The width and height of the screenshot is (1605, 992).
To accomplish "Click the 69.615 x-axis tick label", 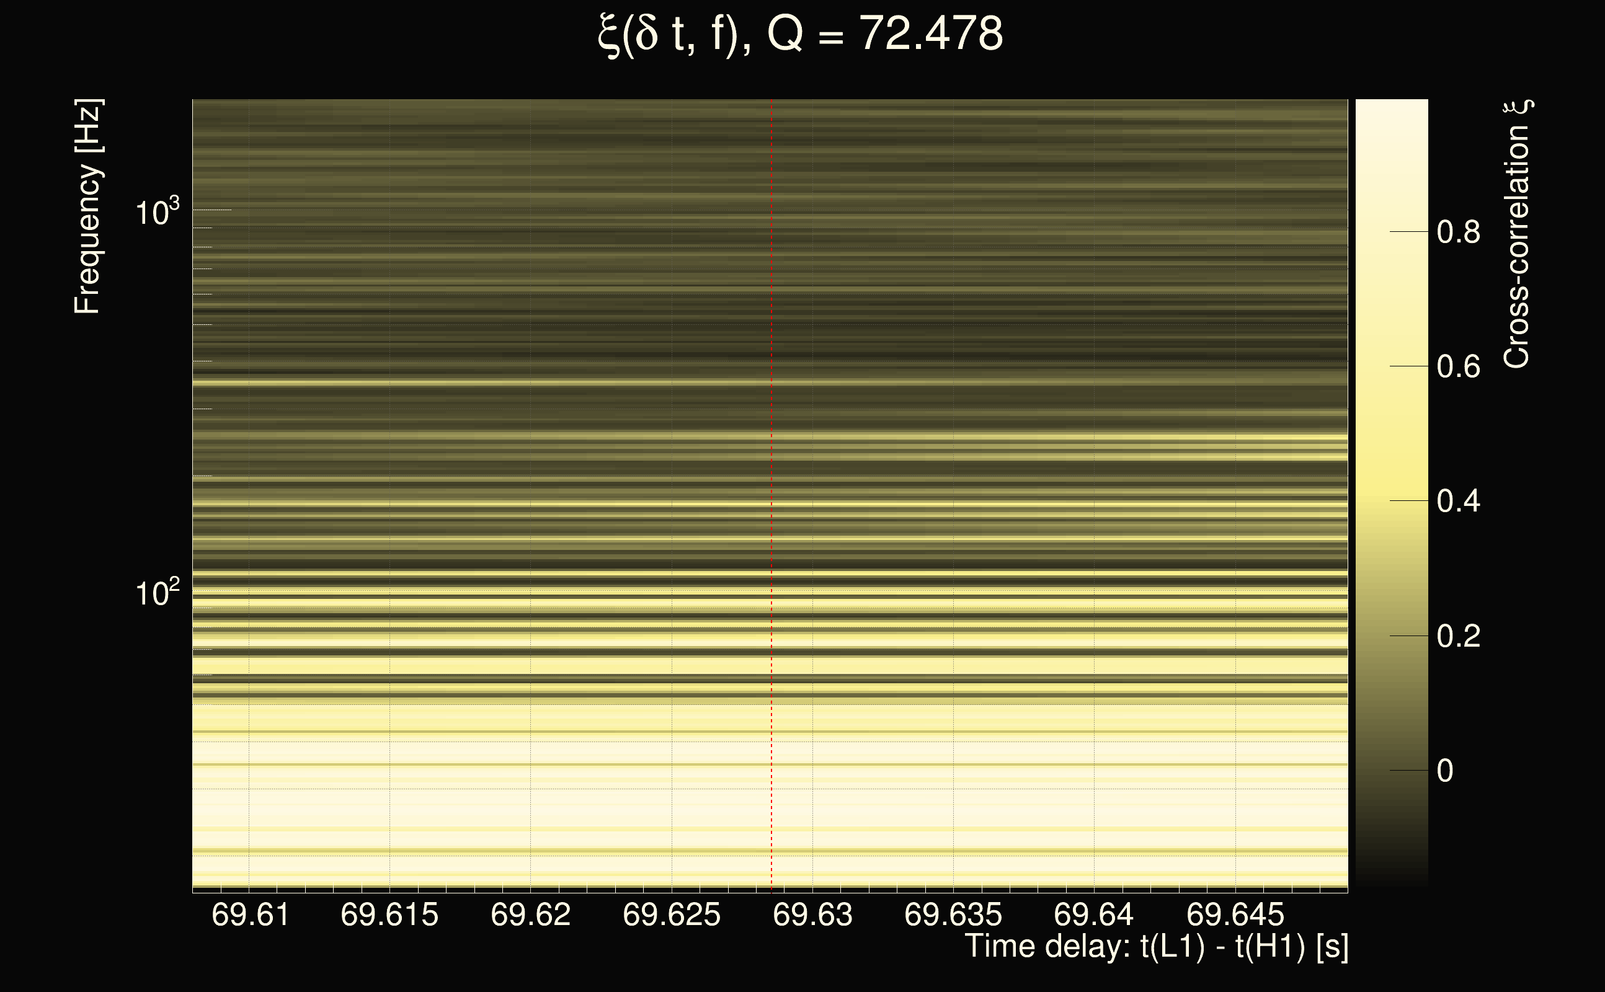I will click(x=389, y=914).
